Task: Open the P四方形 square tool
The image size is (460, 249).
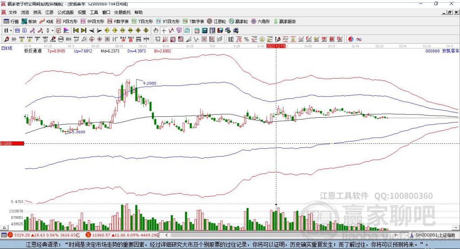Action: point(67,21)
